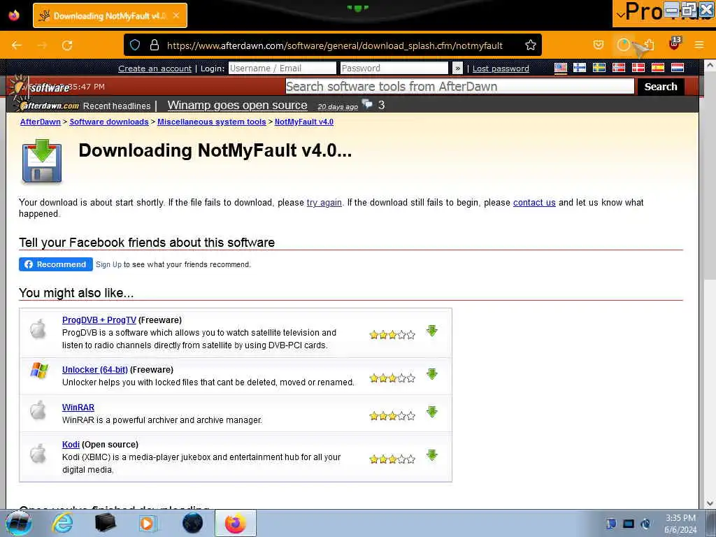
Task: Download Kodi via green arrow icon
Action: 432,455
